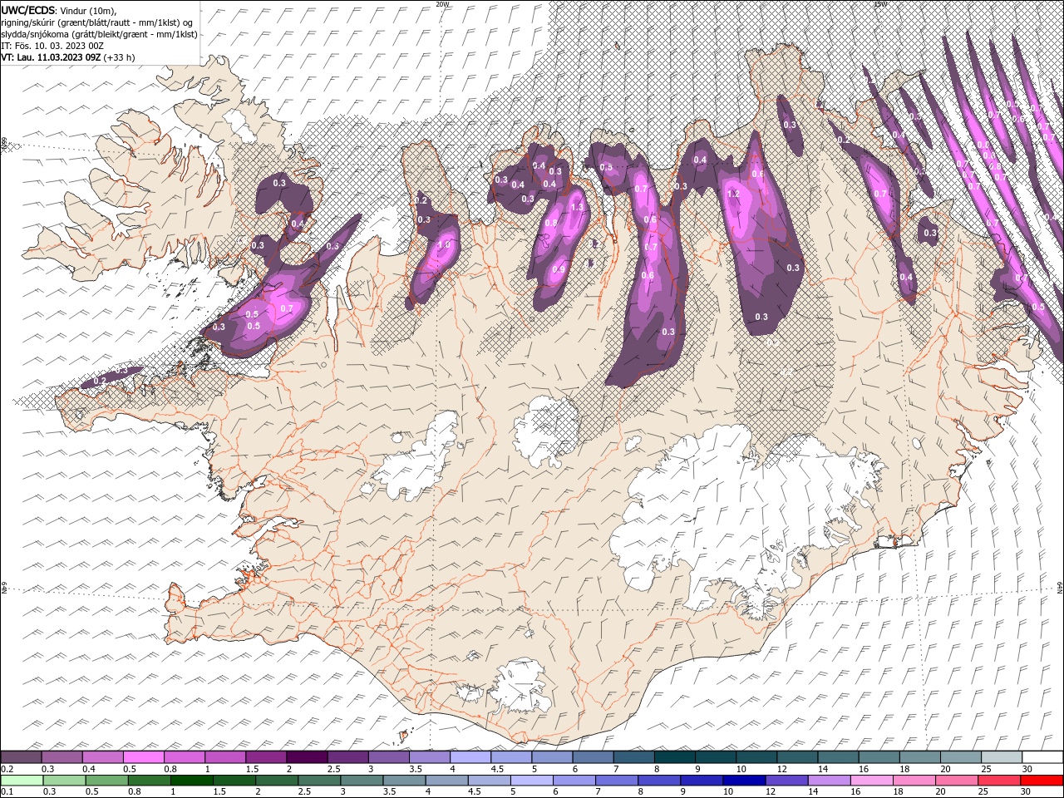
Task: Click the 'slydda/snjókoma' legend description line
Action: pyautogui.click(x=99, y=34)
